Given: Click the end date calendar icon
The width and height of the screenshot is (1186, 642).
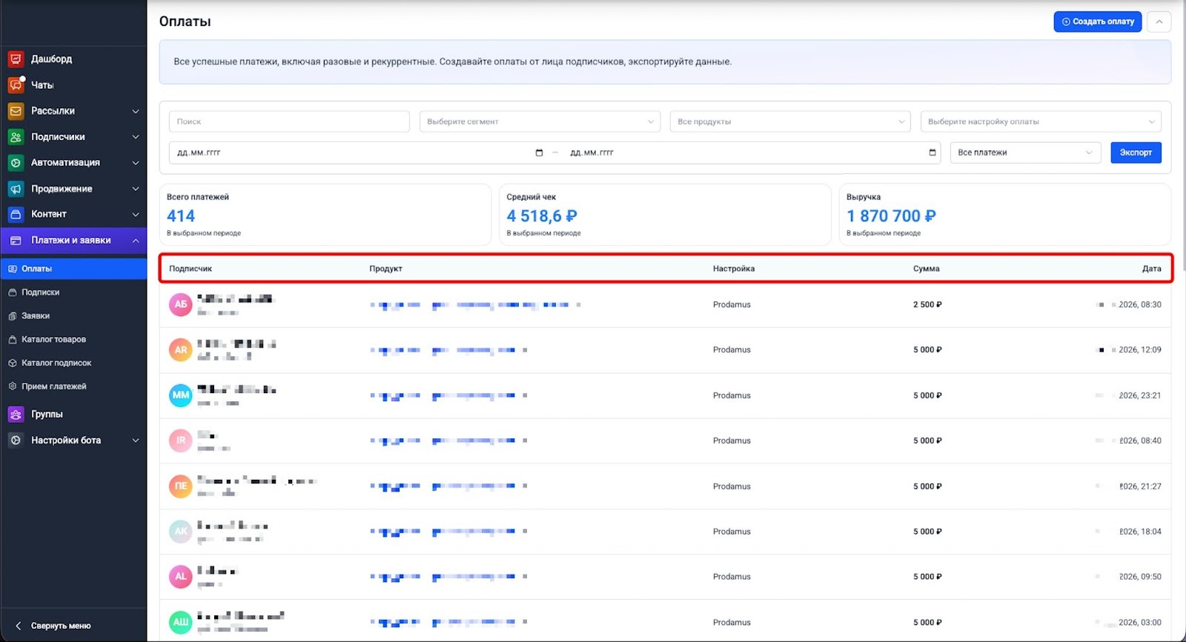Looking at the screenshot, I should click(x=932, y=153).
